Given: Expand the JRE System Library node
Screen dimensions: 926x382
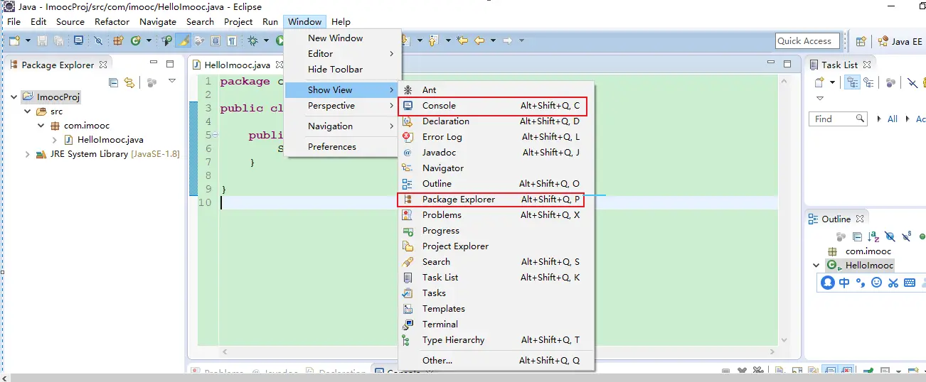Looking at the screenshot, I should (28, 154).
